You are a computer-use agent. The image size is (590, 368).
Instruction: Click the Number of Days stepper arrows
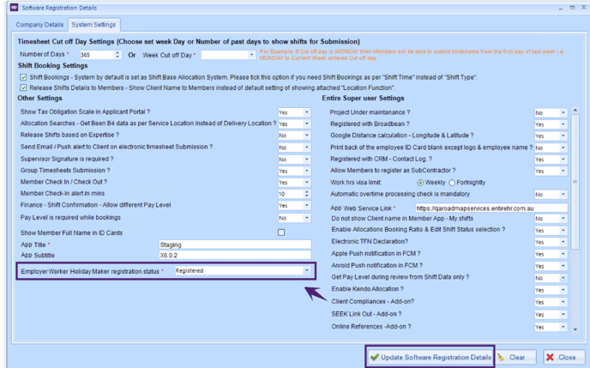(x=117, y=55)
